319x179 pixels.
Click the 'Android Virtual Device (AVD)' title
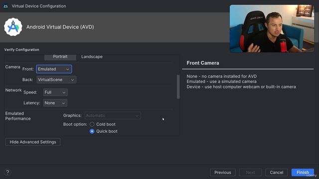(x=60, y=27)
